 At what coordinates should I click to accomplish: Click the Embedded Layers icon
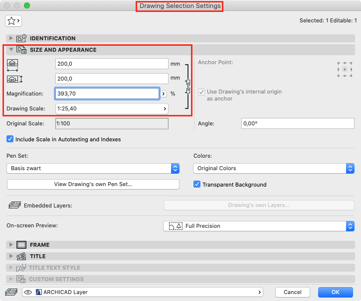tap(14, 205)
